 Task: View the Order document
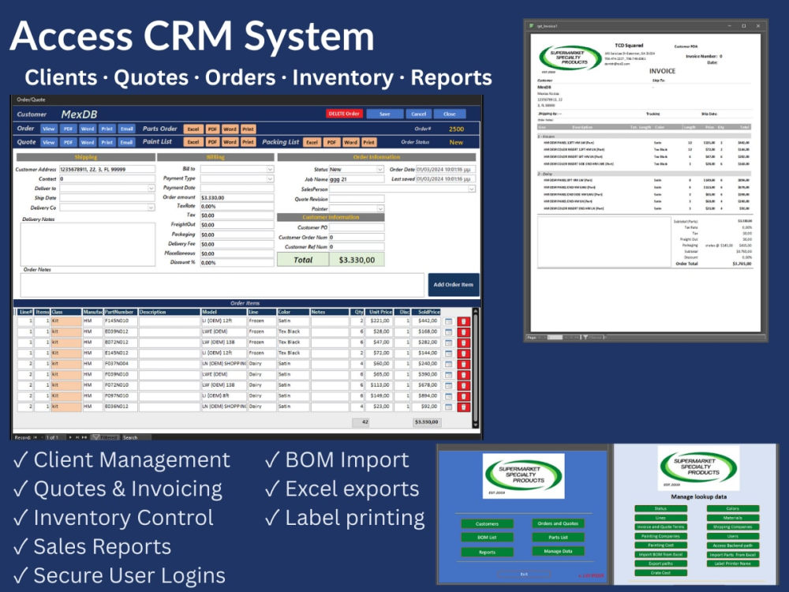49,129
